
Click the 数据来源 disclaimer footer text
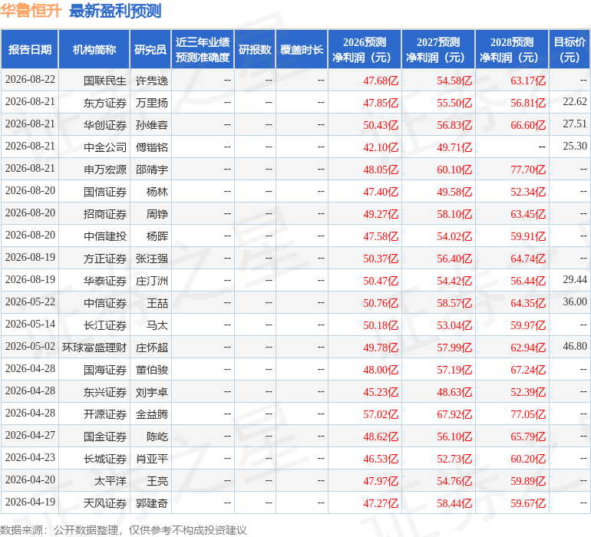124,530
